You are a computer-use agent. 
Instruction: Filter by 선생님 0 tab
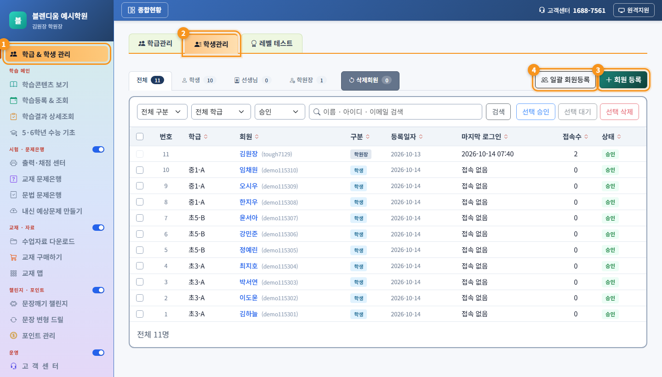252,80
